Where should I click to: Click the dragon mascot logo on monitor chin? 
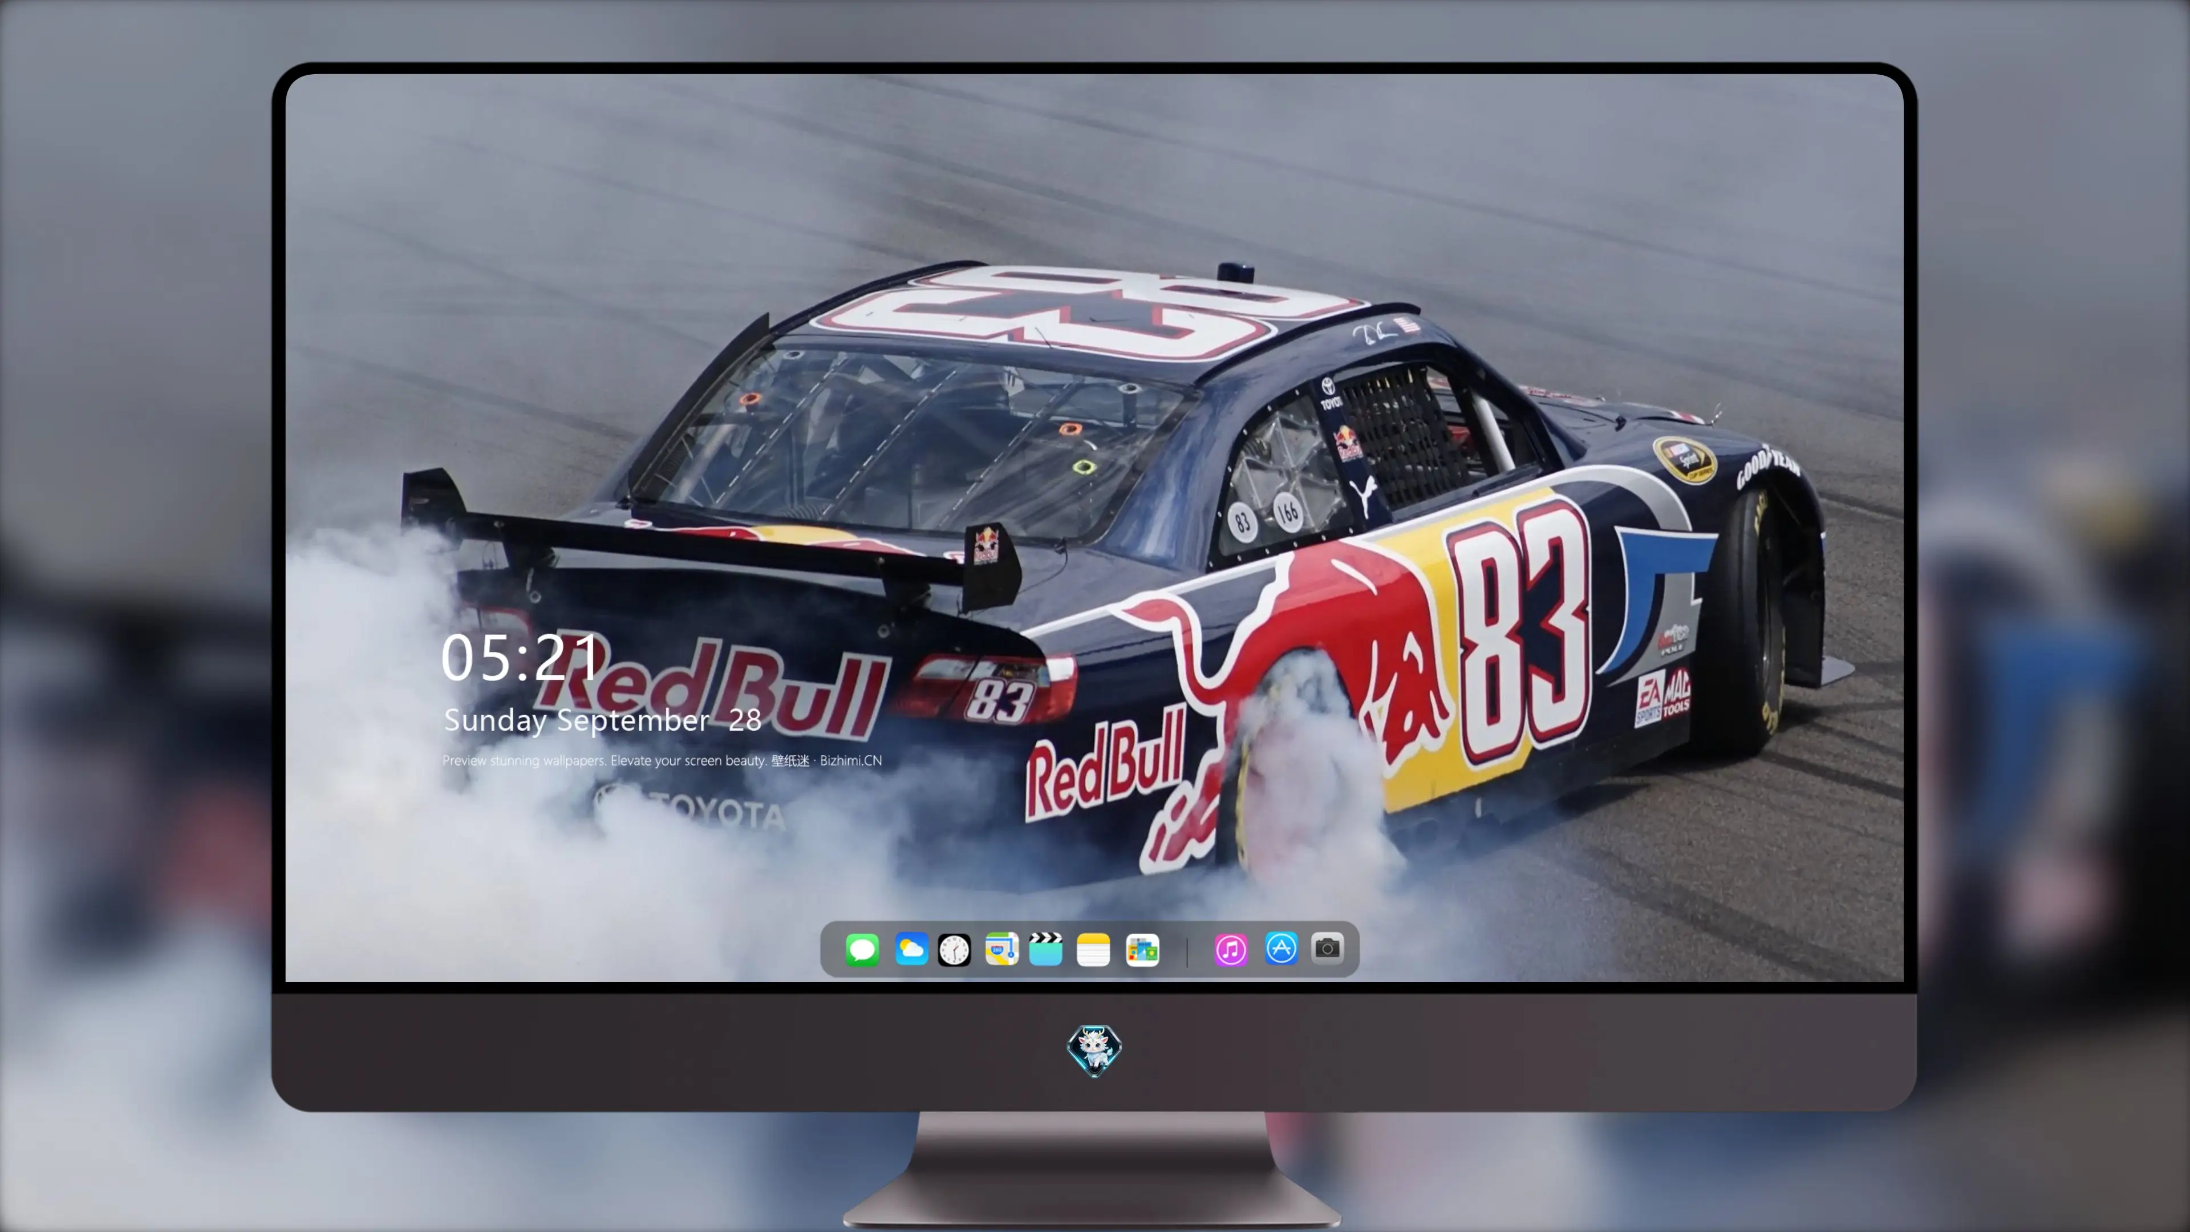point(1094,1050)
